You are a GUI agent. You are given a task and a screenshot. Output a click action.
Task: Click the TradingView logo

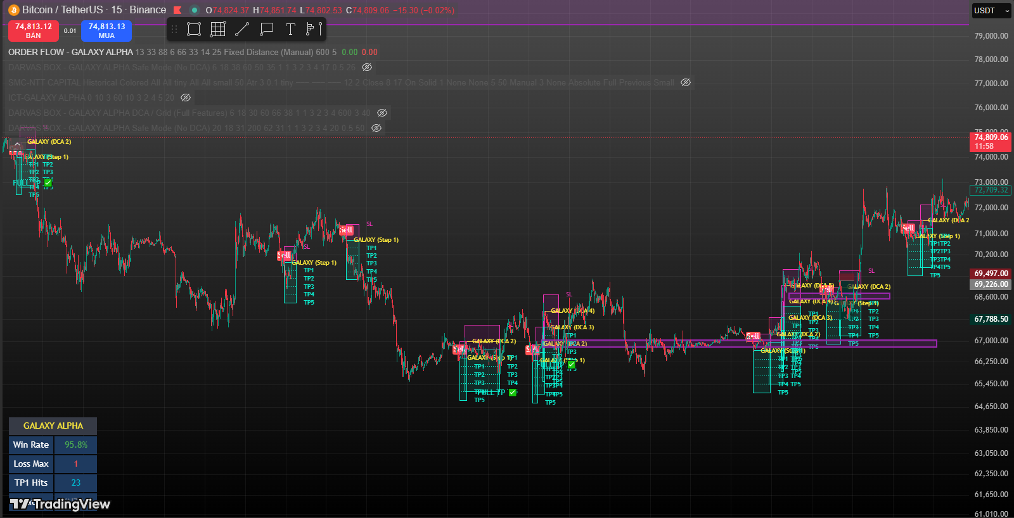pyautogui.click(x=60, y=504)
